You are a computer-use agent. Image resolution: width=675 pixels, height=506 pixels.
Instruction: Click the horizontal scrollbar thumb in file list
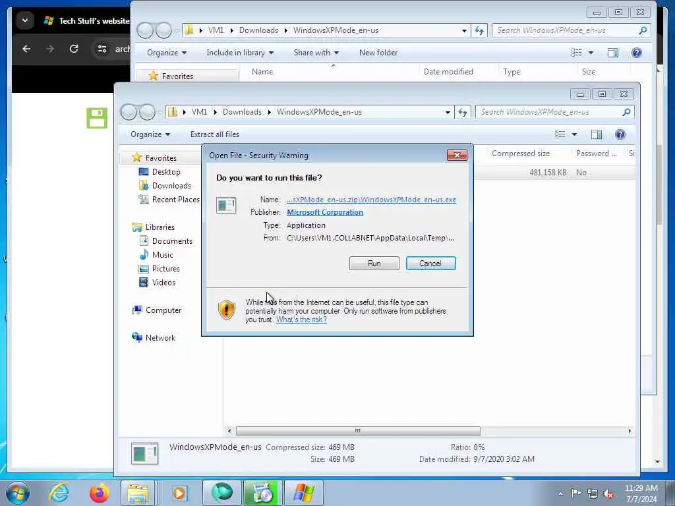click(x=358, y=431)
